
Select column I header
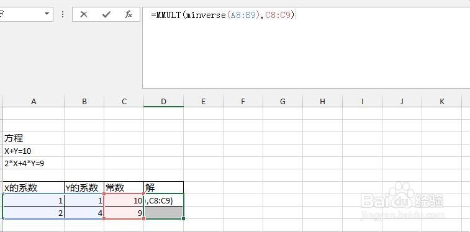(x=362, y=102)
